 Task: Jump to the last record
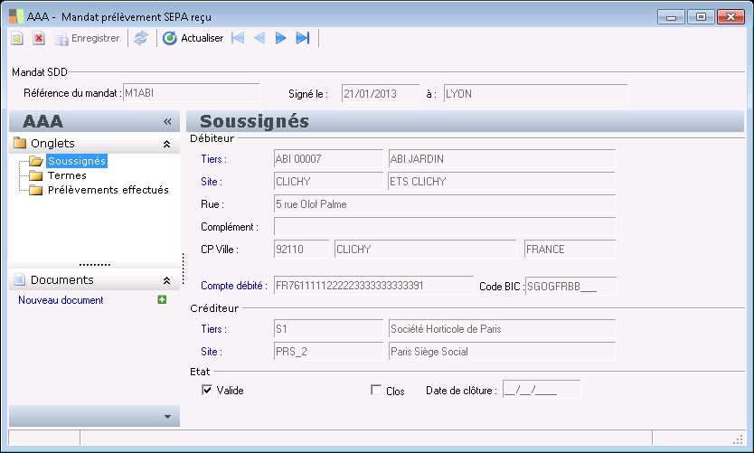click(303, 38)
